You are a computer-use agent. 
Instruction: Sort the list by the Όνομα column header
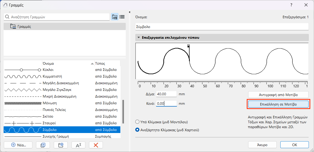(x=67, y=63)
